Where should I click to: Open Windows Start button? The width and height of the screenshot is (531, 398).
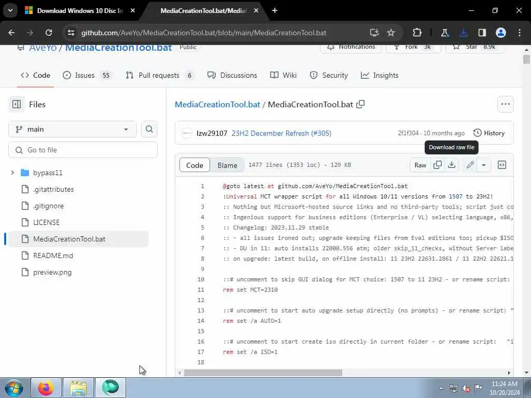(14, 388)
